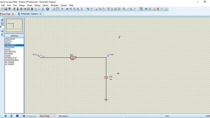This screenshot has height=118, width=210.
Task: Open the Debug menu
Action: point(37,5)
